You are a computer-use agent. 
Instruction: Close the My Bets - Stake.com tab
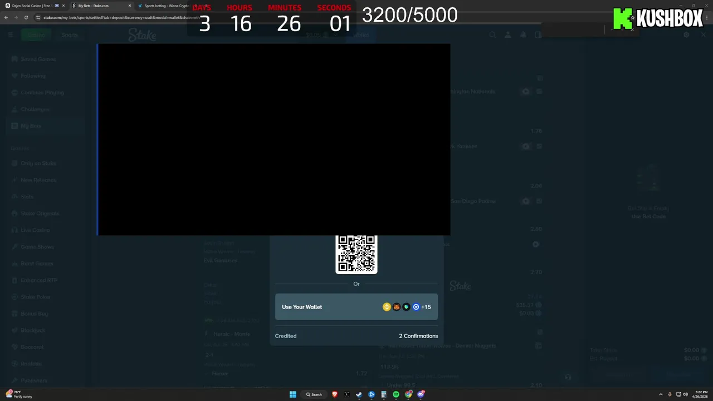[x=130, y=6]
